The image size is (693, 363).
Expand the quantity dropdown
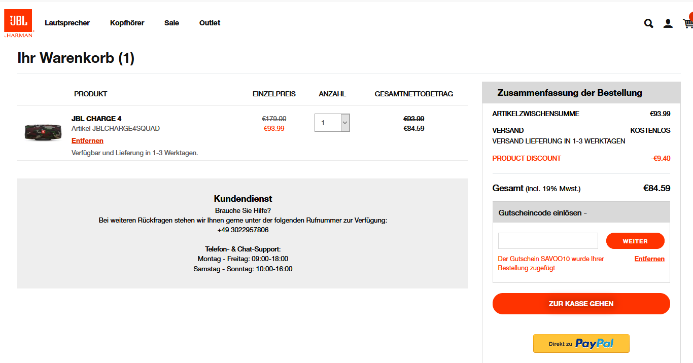345,123
